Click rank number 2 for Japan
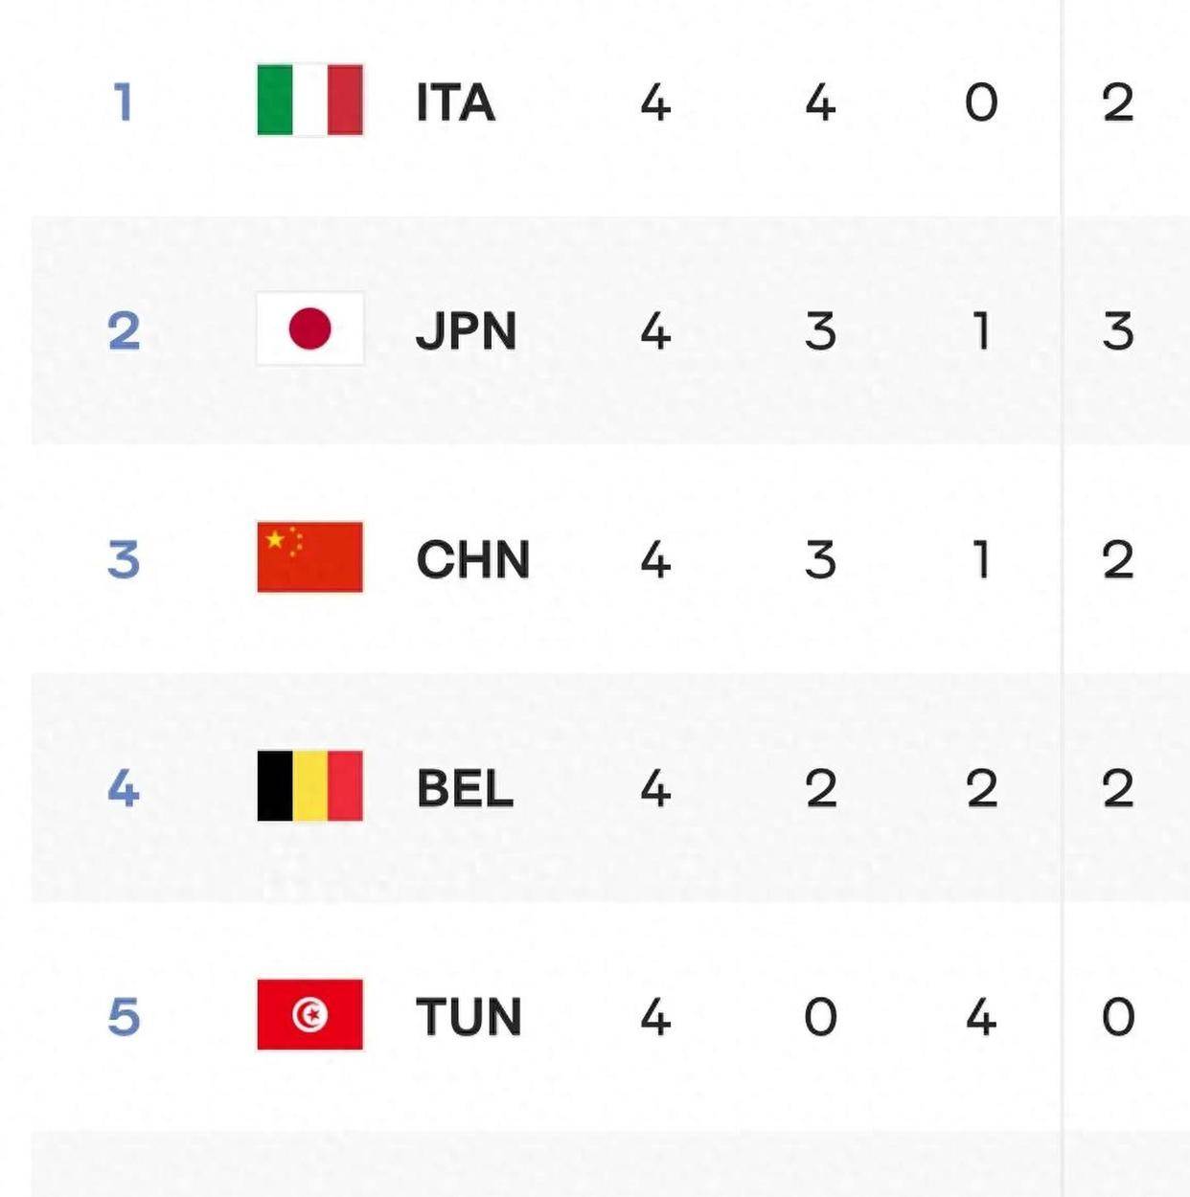1190x1197 pixels. (124, 330)
